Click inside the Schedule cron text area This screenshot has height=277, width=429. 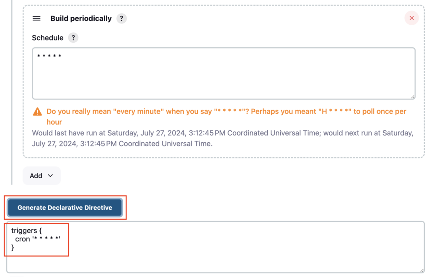pos(224,74)
